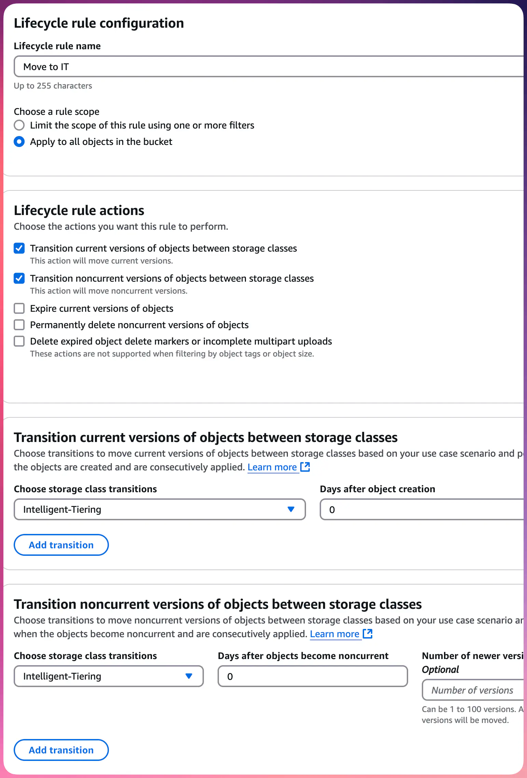Screen dimensions: 527x778
Task: Uncheck 'Transition current versions of objects between storage classes'
Action: 19,248
